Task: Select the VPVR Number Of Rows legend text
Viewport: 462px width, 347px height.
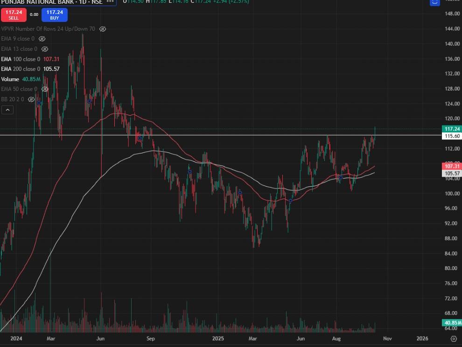Action: pyautogui.click(x=48, y=29)
